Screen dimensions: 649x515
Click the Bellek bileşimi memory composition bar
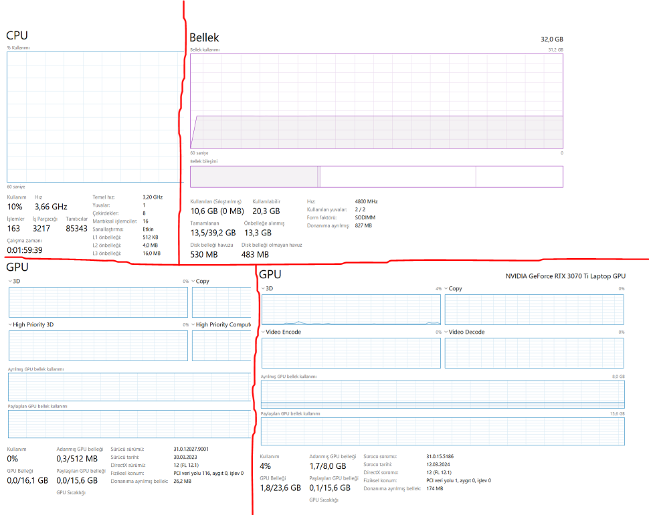377,177
